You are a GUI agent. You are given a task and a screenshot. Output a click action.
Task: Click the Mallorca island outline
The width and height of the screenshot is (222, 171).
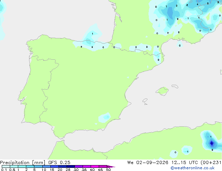click(162, 91)
